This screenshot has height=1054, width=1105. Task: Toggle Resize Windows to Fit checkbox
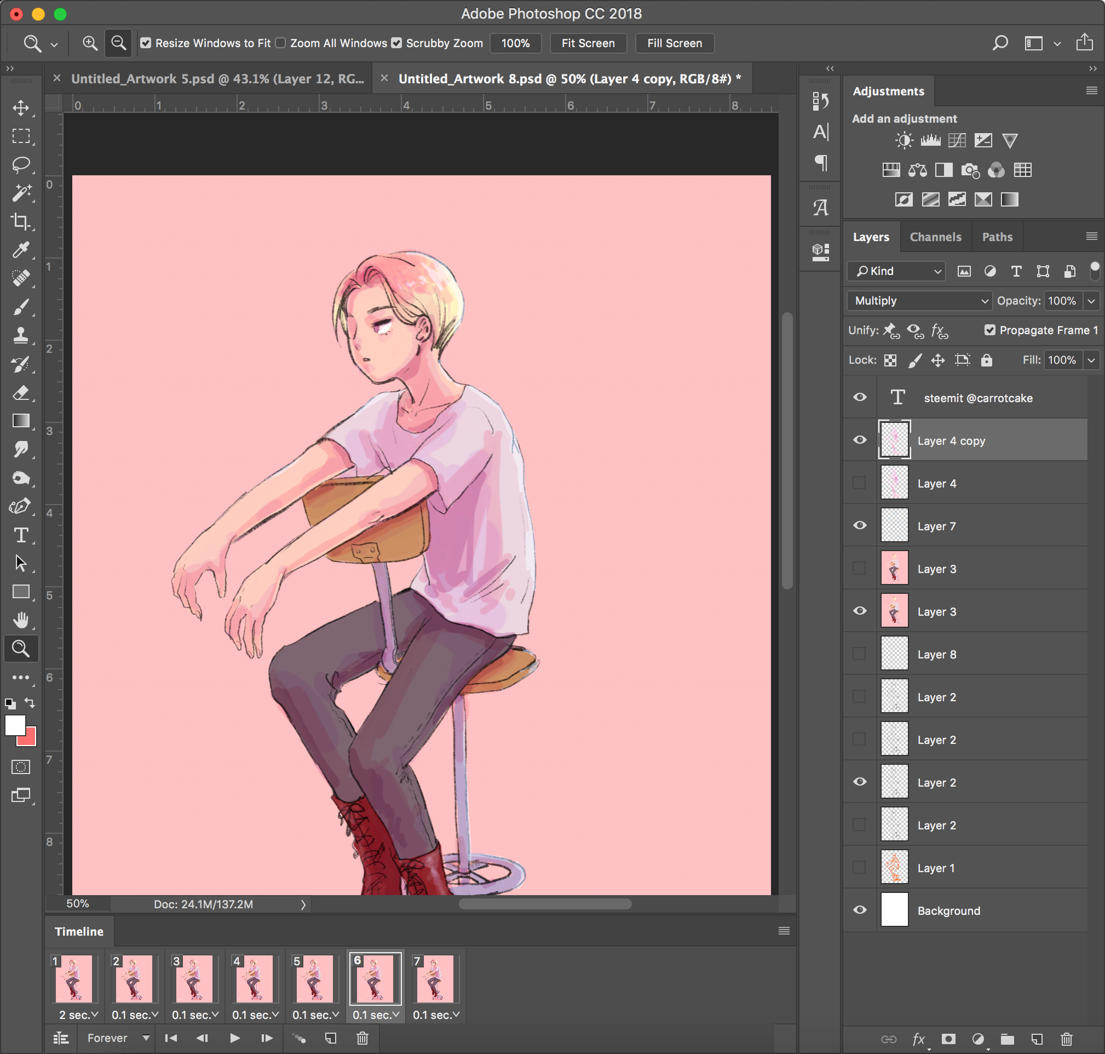(146, 43)
